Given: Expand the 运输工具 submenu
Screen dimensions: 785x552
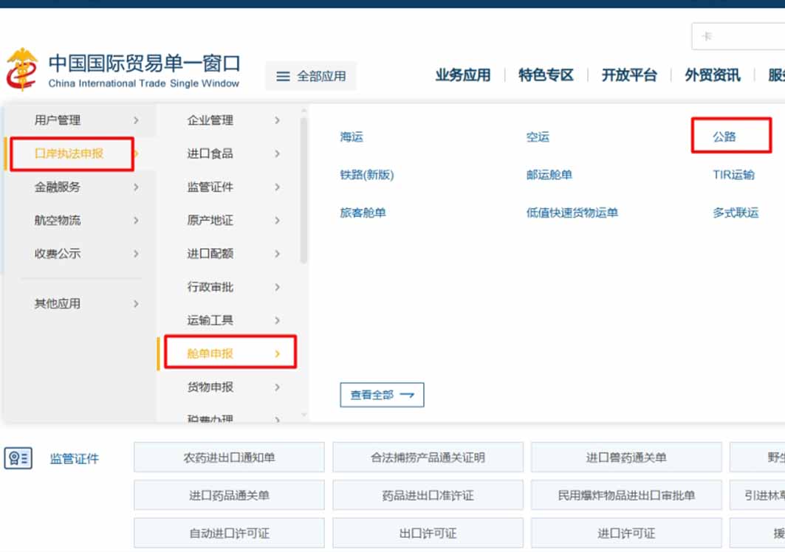Looking at the screenshot, I should tap(278, 320).
